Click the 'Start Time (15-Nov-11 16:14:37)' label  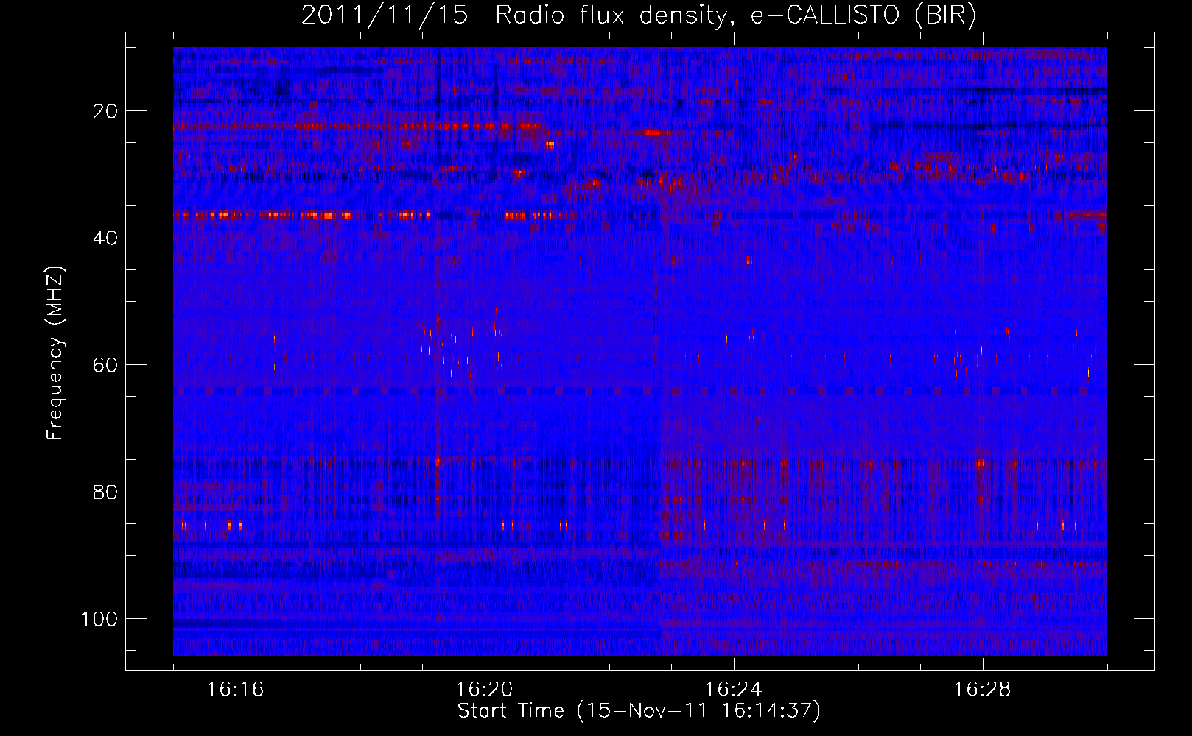(x=639, y=711)
